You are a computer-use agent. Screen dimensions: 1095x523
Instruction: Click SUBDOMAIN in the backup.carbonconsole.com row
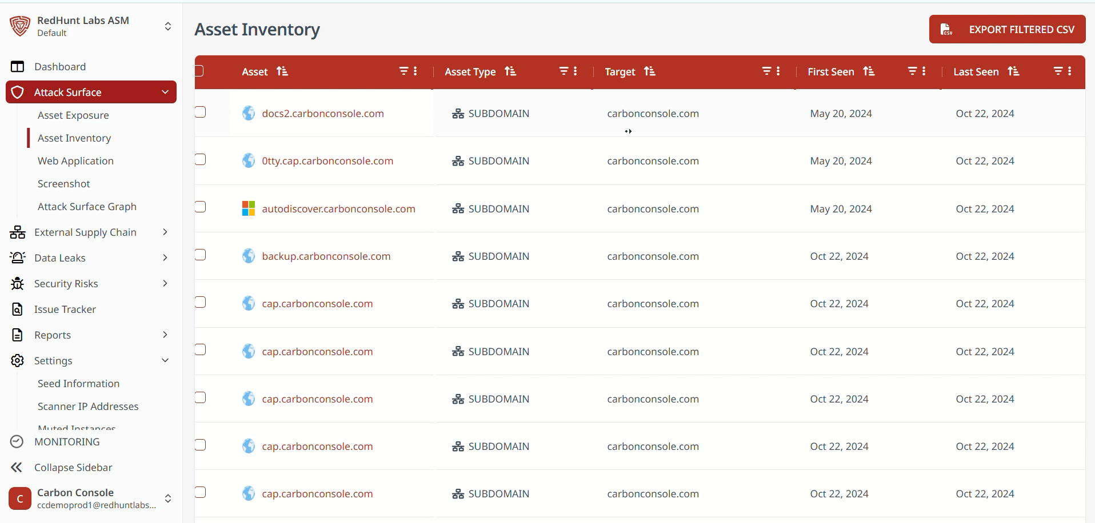499,256
